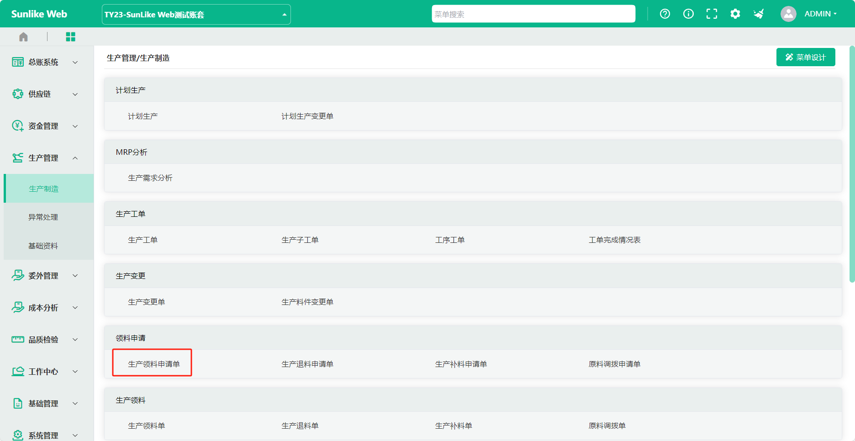The height and width of the screenshot is (441, 855).
Task: Select 生产制造 submenu item
Action: pos(49,189)
